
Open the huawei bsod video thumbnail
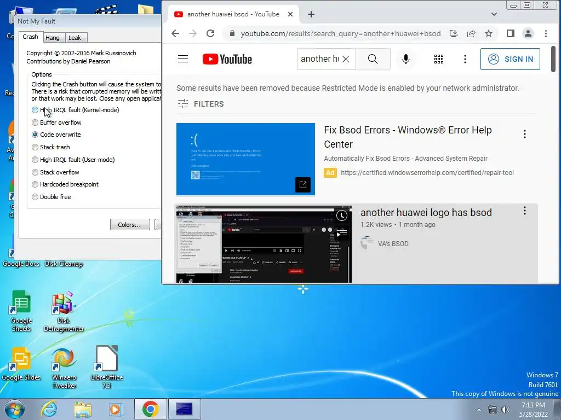pyautogui.click(x=264, y=244)
